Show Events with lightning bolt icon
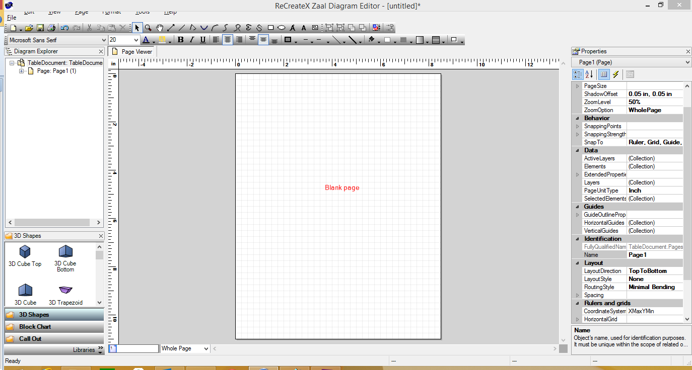The width and height of the screenshot is (692, 370). [615, 74]
